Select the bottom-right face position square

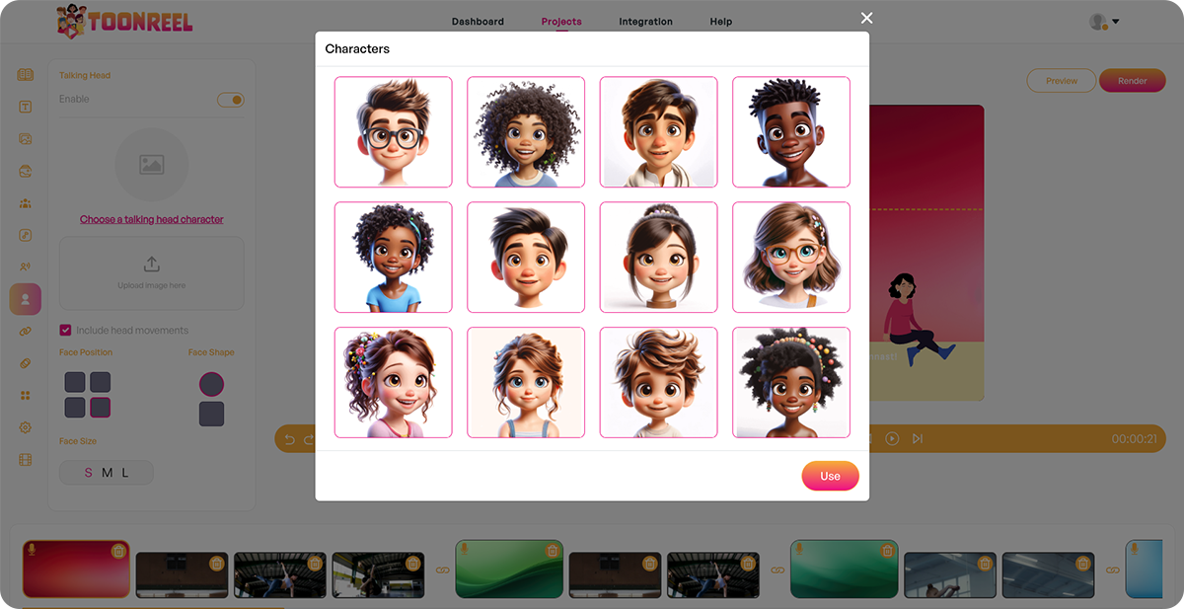point(100,407)
